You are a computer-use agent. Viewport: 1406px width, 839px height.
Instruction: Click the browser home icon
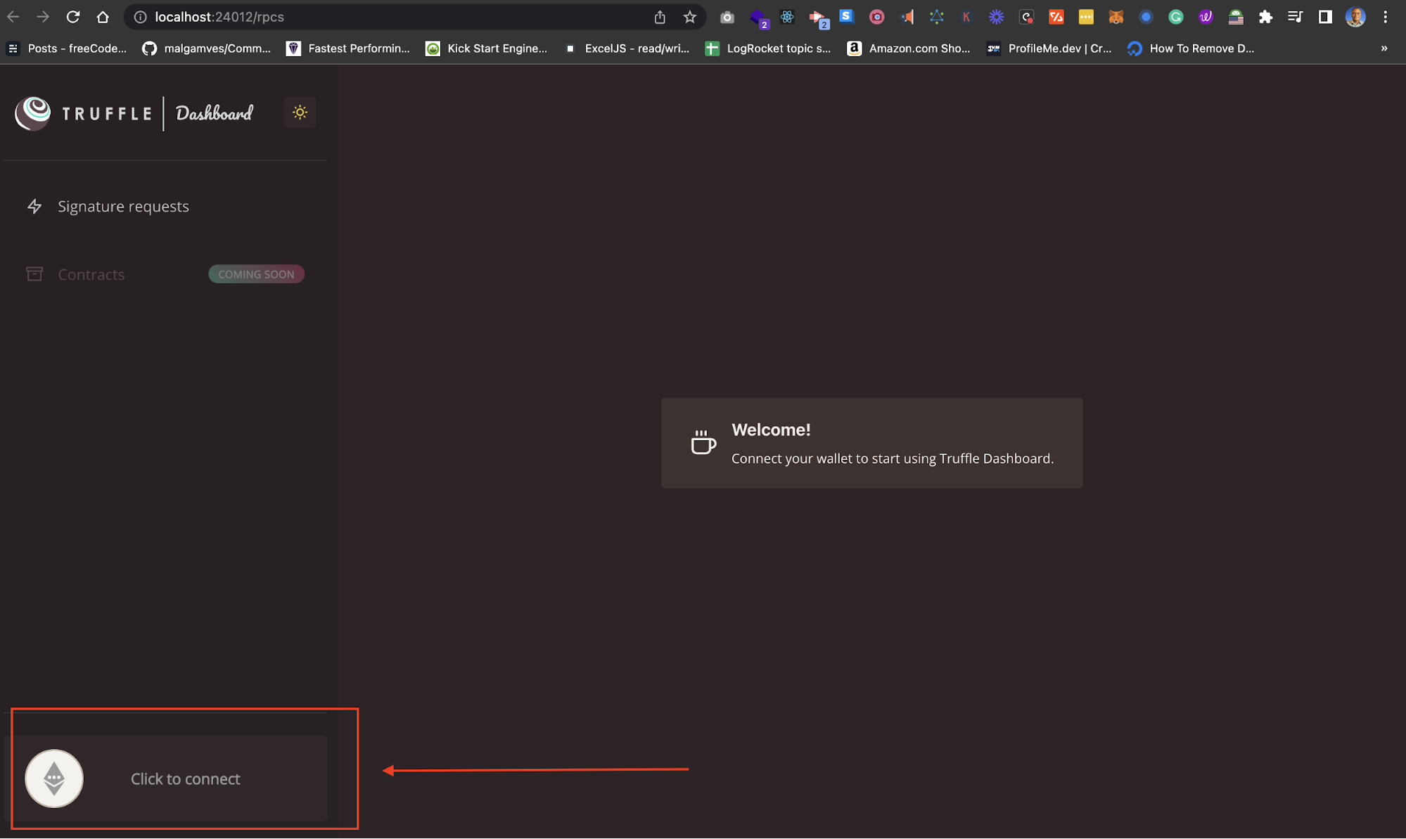point(103,17)
